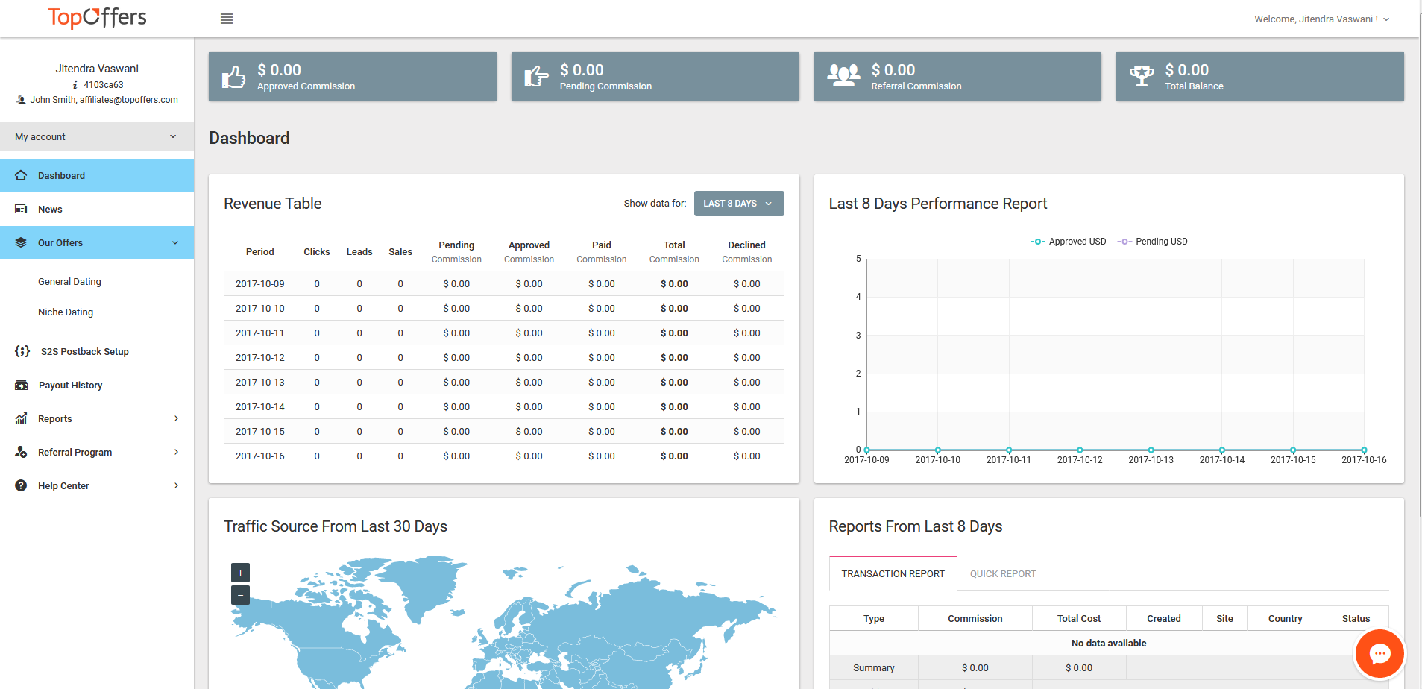The image size is (1422, 689).
Task: Open the hamburger menu at top
Action: click(x=227, y=19)
